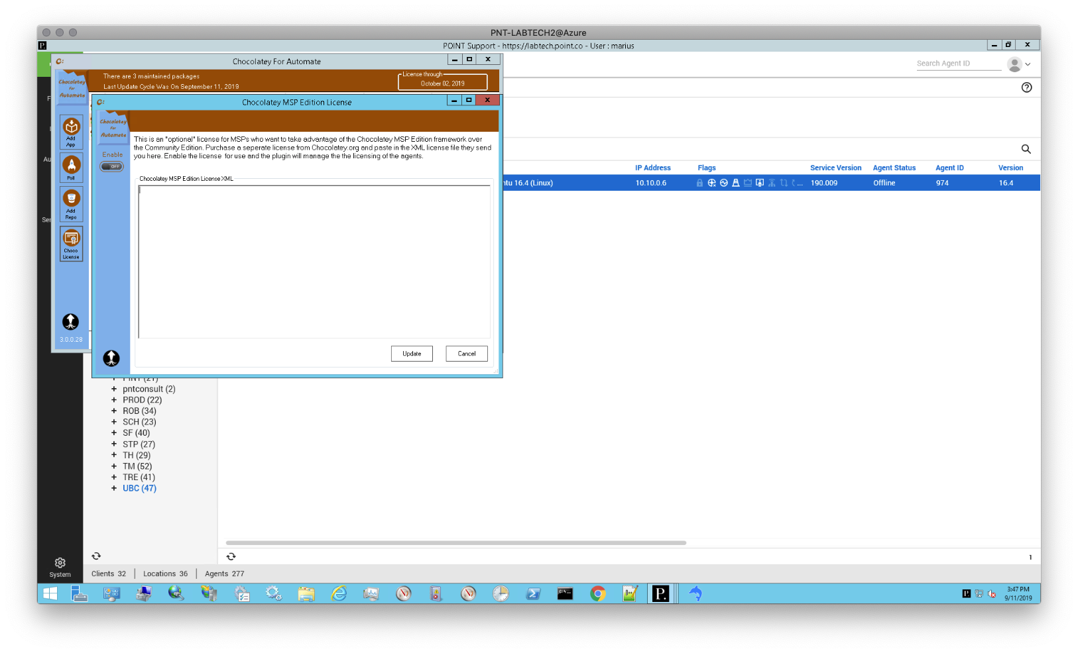Switch to the Locations 36 tab

point(165,574)
